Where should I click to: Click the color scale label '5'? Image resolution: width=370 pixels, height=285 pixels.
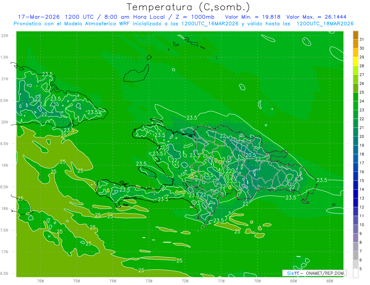coord(361,269)
